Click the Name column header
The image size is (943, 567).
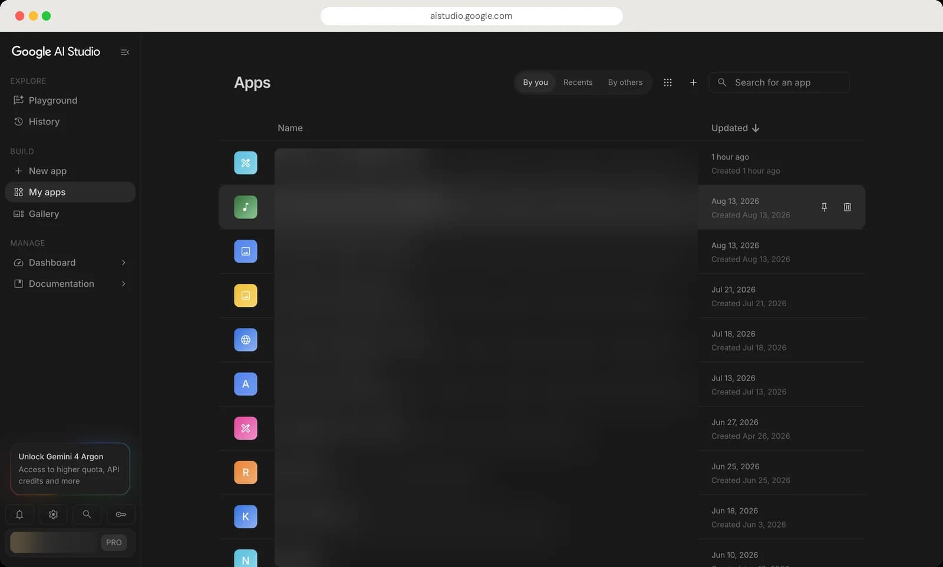point(290,128)
